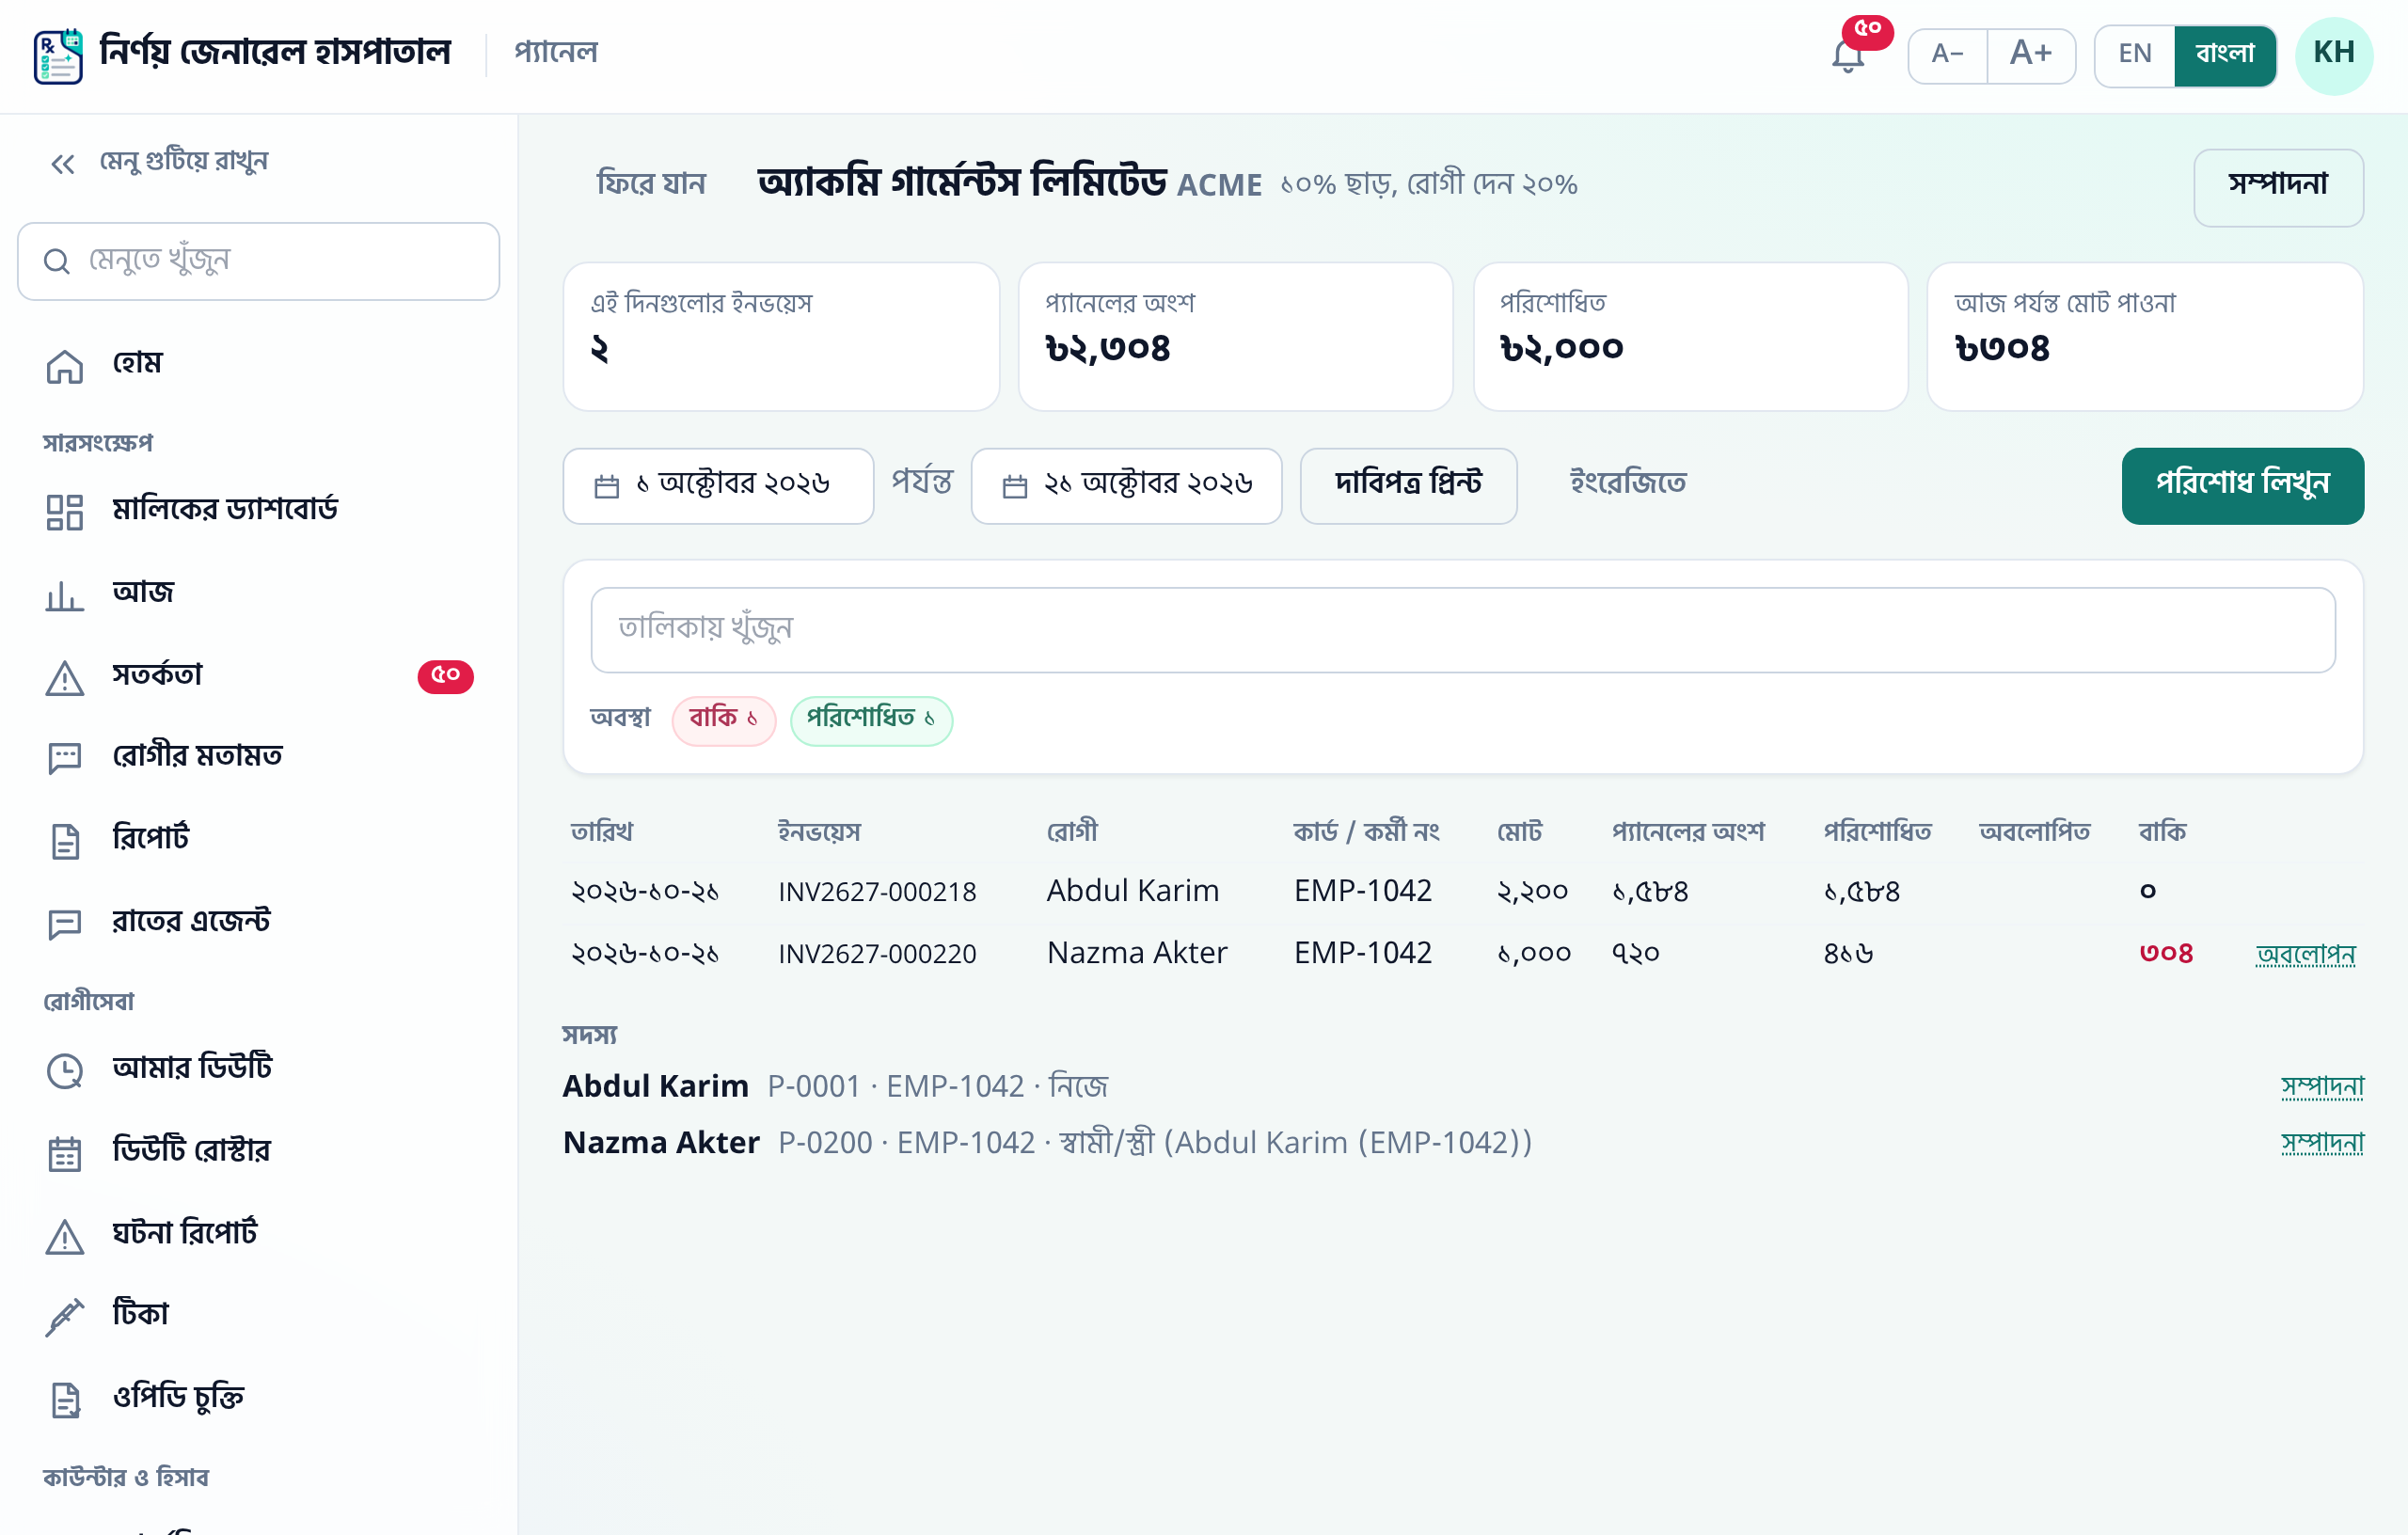Increase font size with A+ button
This screenshot has height=1535, width=2408.
tap(2031, 55)
